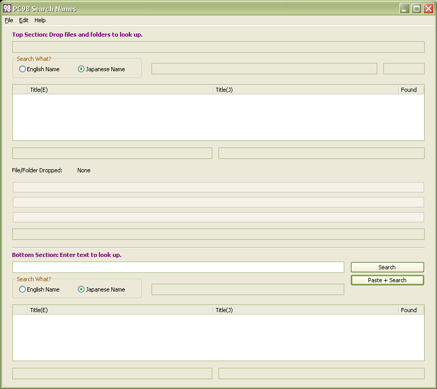Sort Top Section list by Title(E) column
This screenshot has width=437, height=389.
tap(120, 90)
